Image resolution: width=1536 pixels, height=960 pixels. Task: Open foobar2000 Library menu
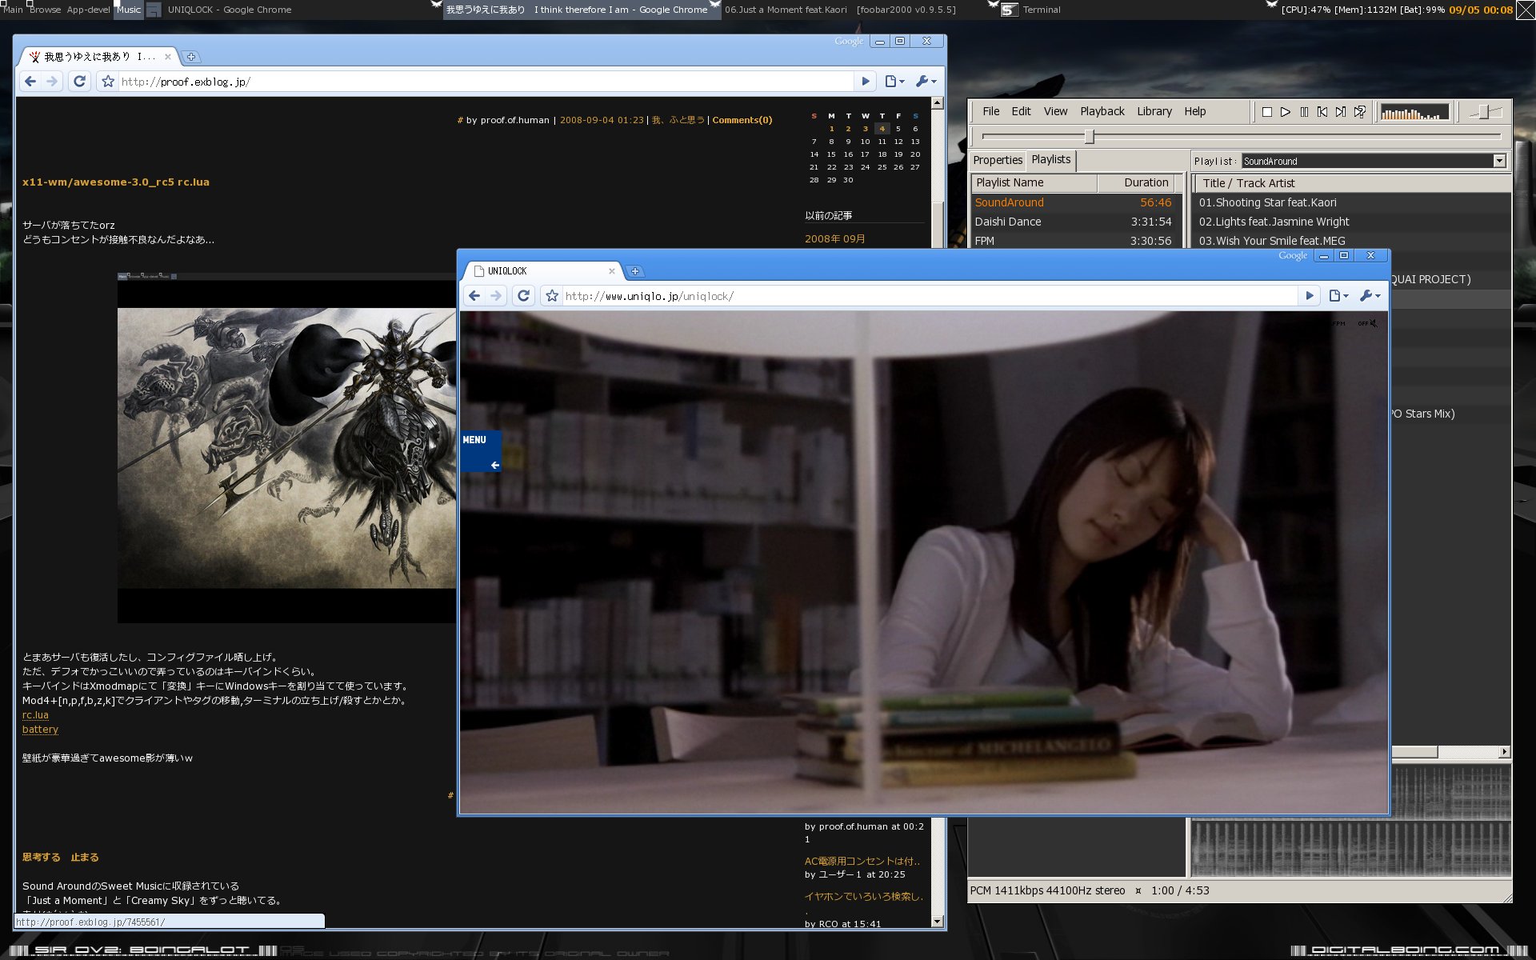coord(1154,111)
